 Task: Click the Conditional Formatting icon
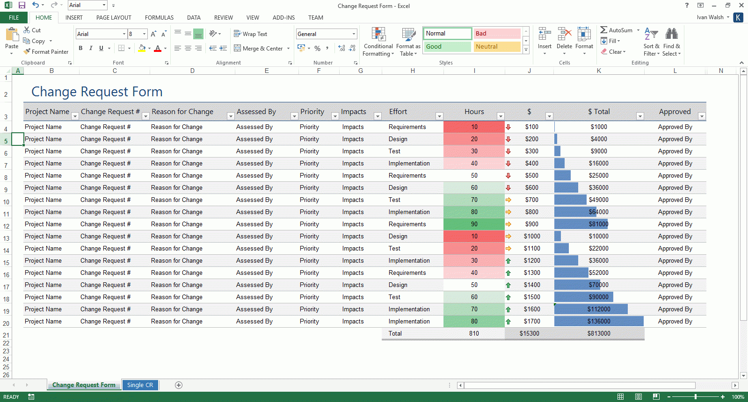pos(378,35)
